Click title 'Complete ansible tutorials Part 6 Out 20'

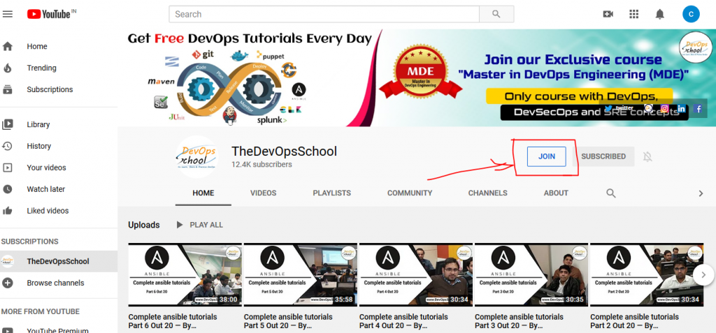point(173,321)
